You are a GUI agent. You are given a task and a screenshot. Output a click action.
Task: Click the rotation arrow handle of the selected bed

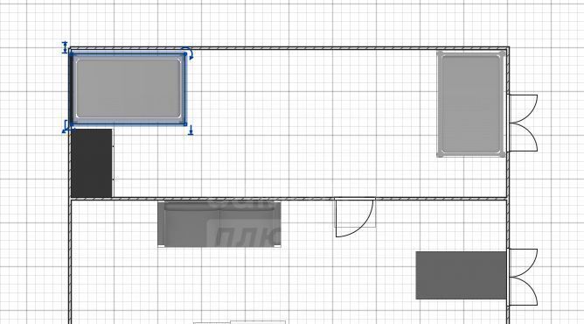click(188, 53)
